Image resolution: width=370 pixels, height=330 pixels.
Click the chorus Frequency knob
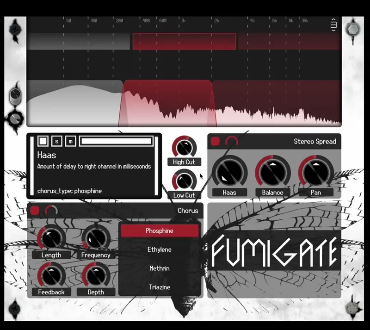[96, 238]
